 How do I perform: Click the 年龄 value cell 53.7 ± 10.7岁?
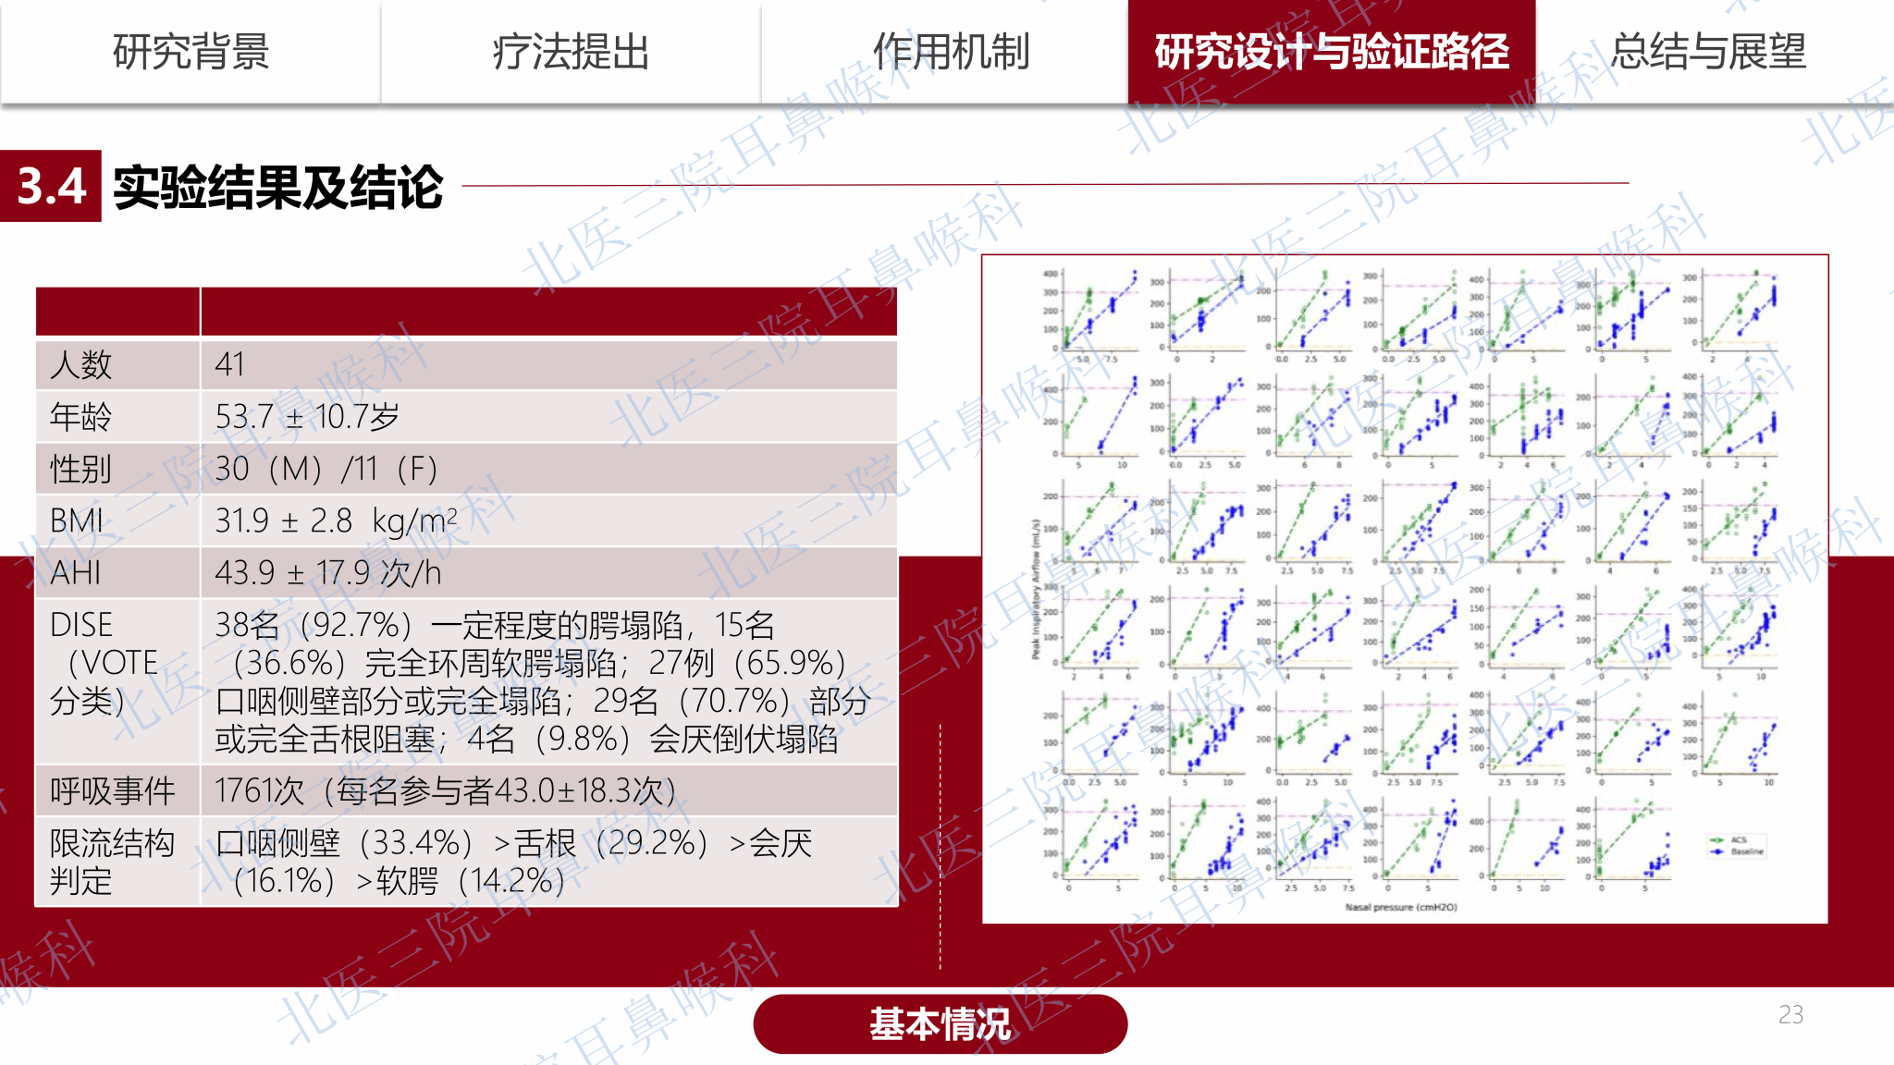coord(308,417)
